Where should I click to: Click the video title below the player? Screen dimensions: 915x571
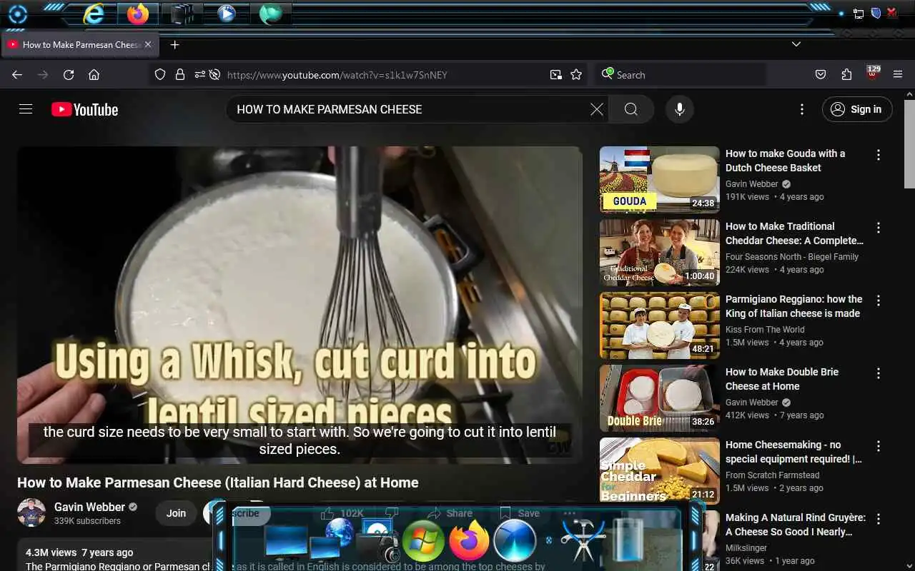coord(218,482)
